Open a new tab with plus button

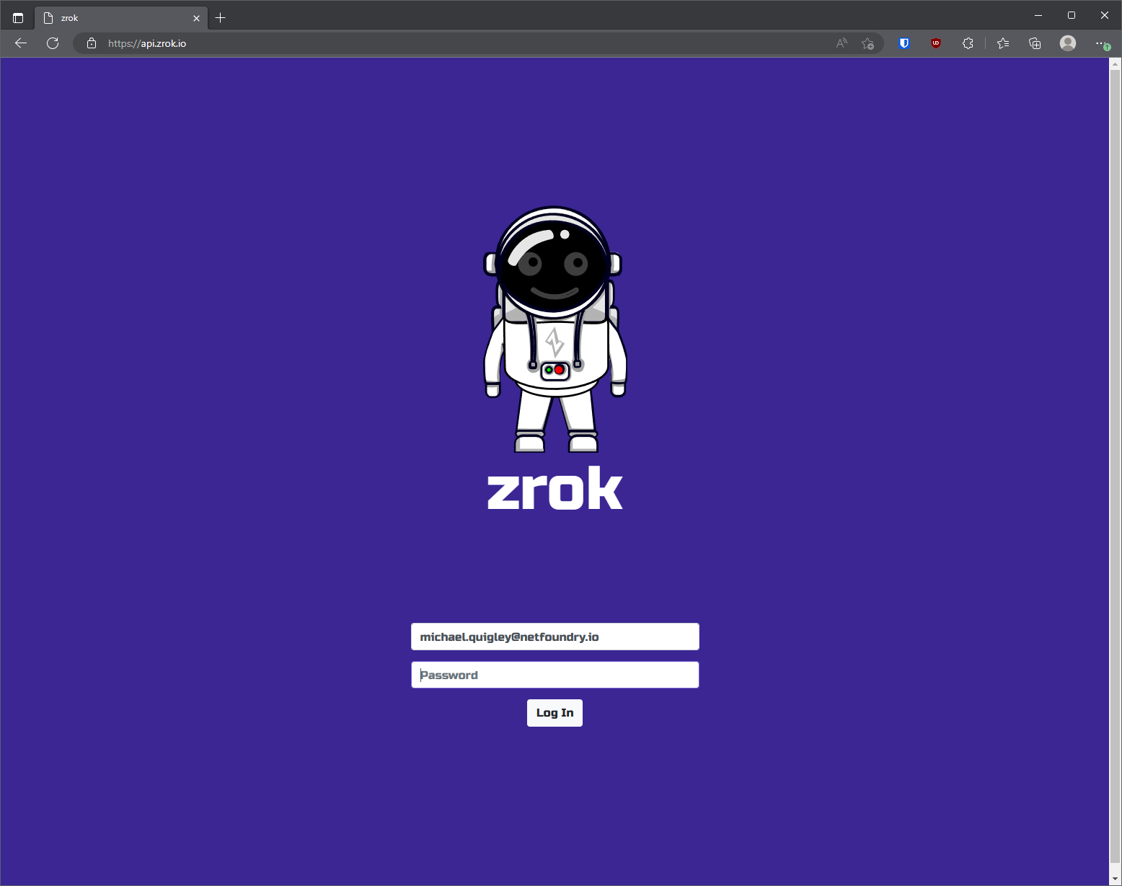pos(221,18)
